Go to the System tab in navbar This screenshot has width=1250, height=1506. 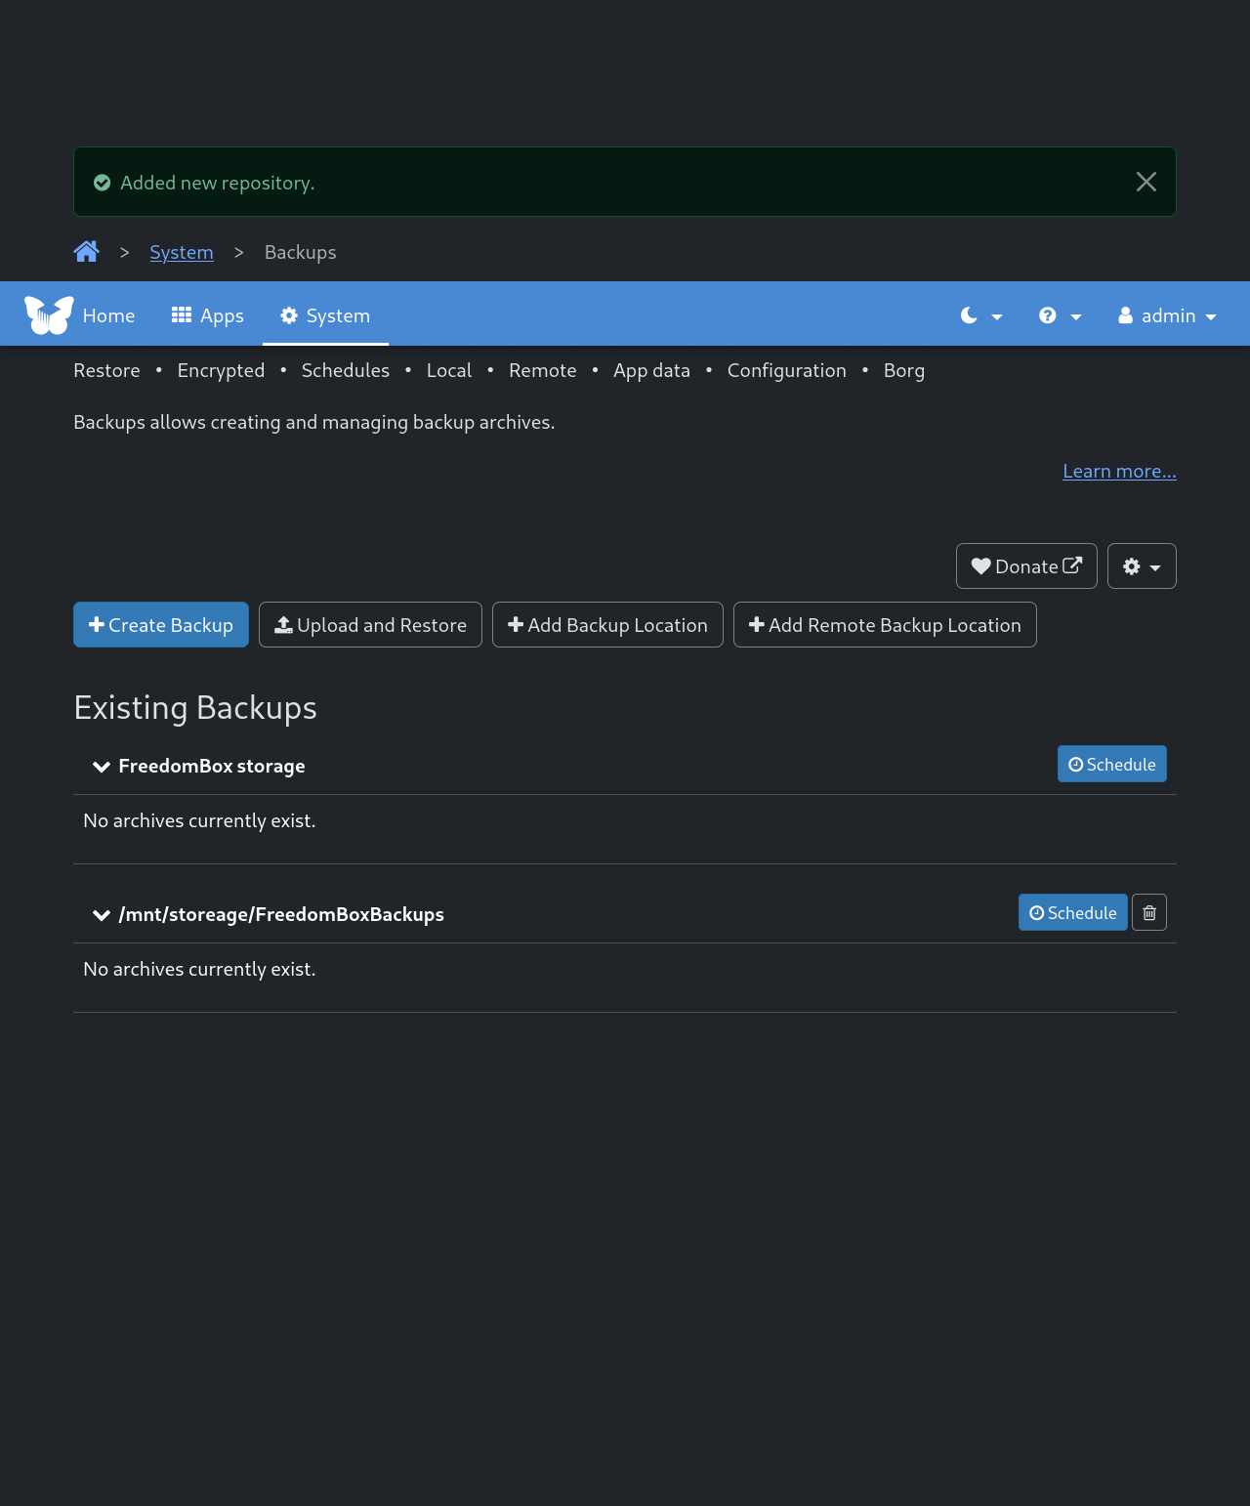[325, 315]
